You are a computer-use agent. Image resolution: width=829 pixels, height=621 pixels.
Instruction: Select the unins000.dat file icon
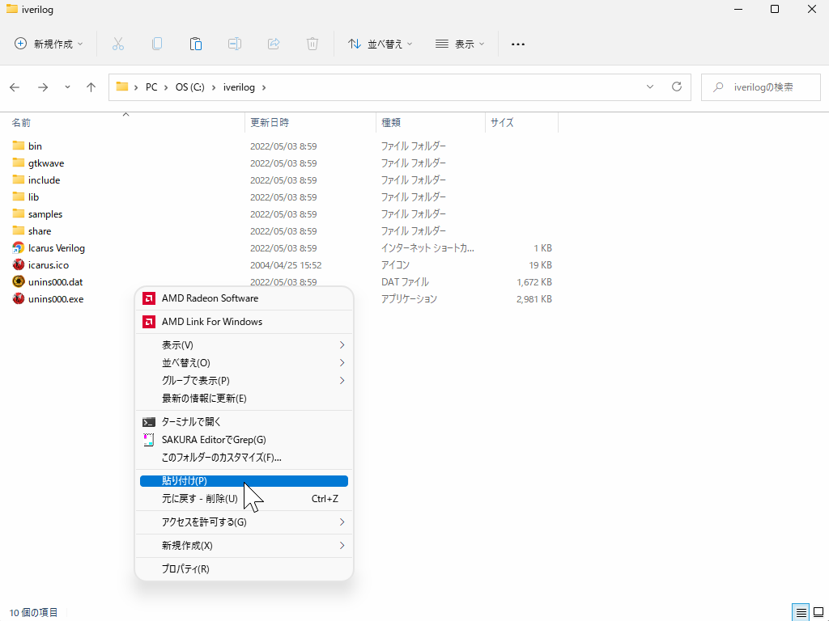click(19, 281)
